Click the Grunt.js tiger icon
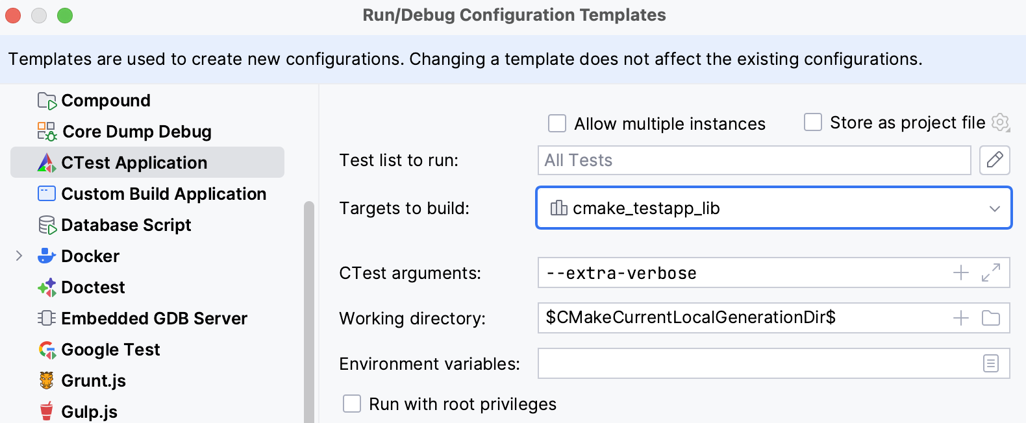Viewport: 1026px width, 423px height. click(45, 381)
